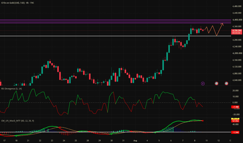Click the Aug label on time axis
The width and height of the screenshot is (243, 143).
[135, 140]
